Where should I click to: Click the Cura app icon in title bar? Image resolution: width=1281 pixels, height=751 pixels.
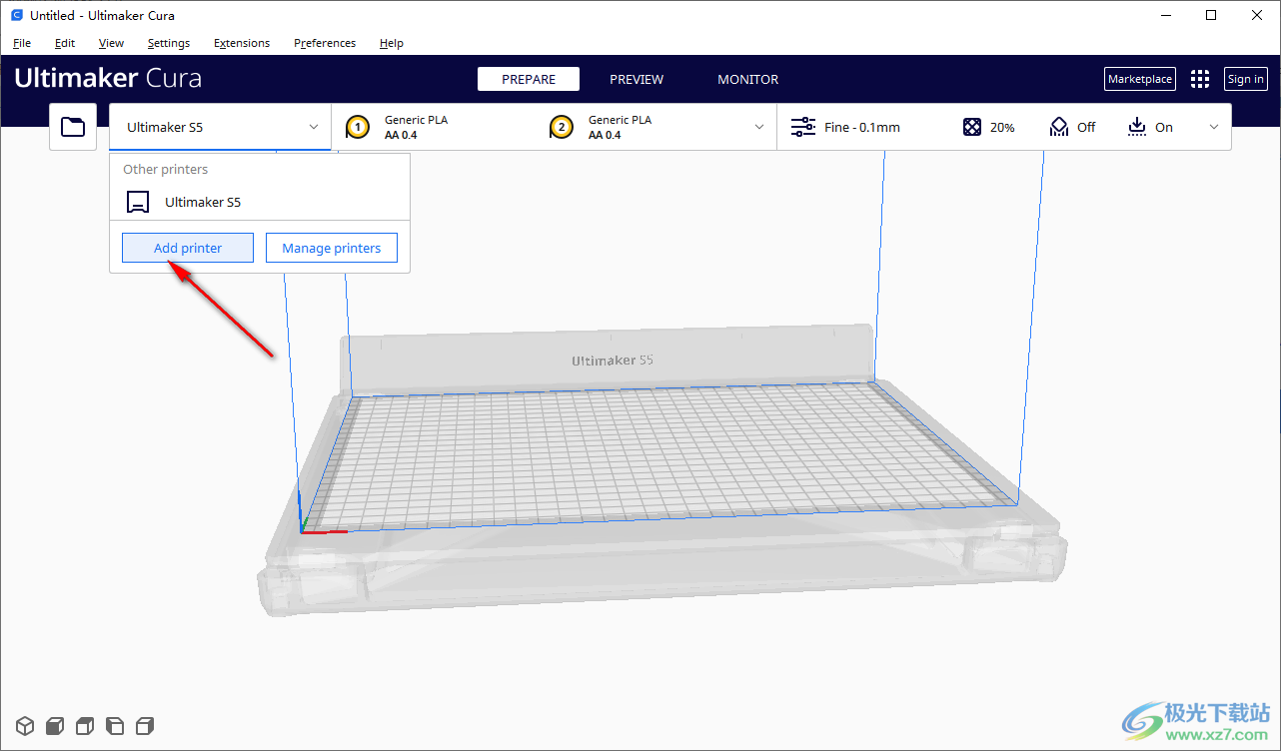(x=16, y=15)
